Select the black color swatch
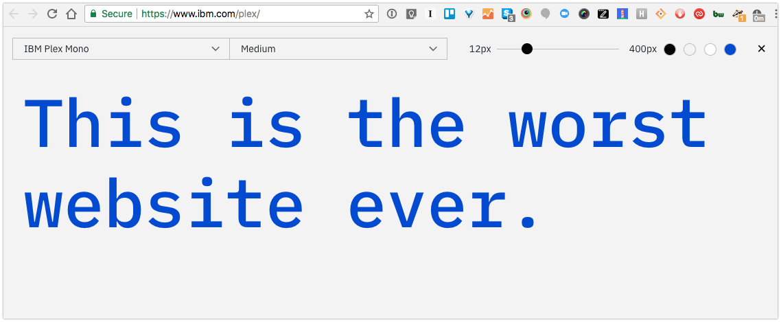This screenshot has width=781, height=322. click(670, 49)
